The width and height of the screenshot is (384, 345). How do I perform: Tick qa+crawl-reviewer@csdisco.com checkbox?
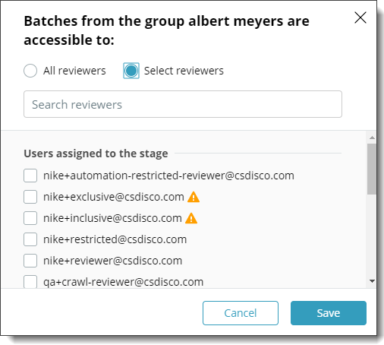pyautogui.click(x=30, y=282)
